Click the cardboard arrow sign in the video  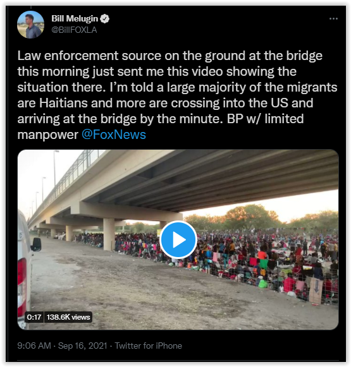316,290
